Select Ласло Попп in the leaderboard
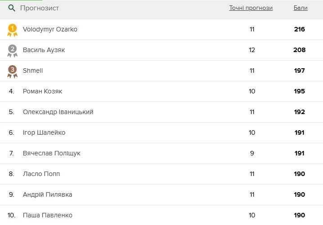The height and width of the screenshot is (225, 323). click(41, 174)
